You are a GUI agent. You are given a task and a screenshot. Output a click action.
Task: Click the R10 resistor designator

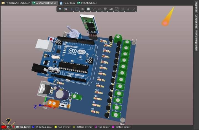96,96
